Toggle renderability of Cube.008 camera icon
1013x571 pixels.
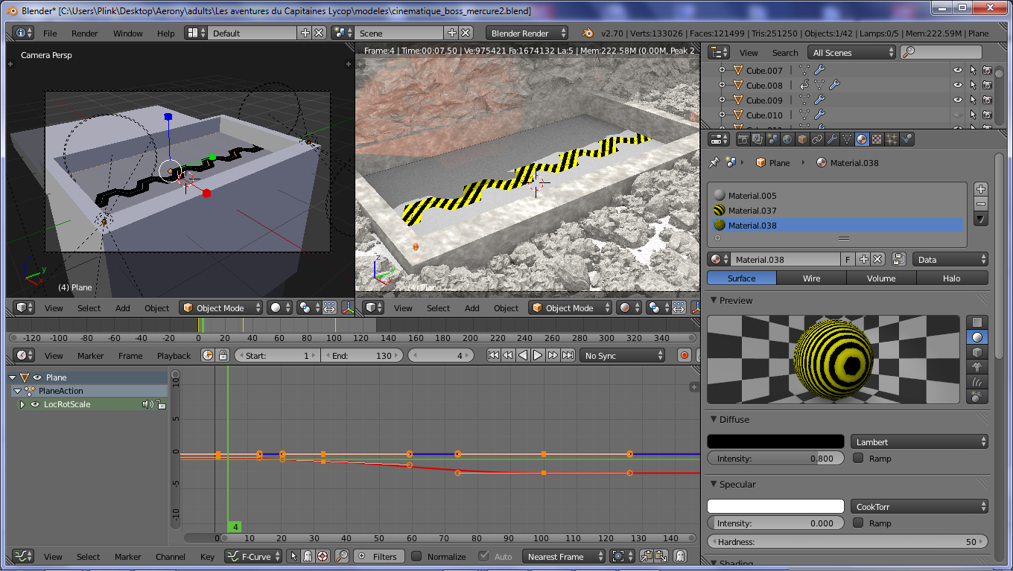point(987,85)
